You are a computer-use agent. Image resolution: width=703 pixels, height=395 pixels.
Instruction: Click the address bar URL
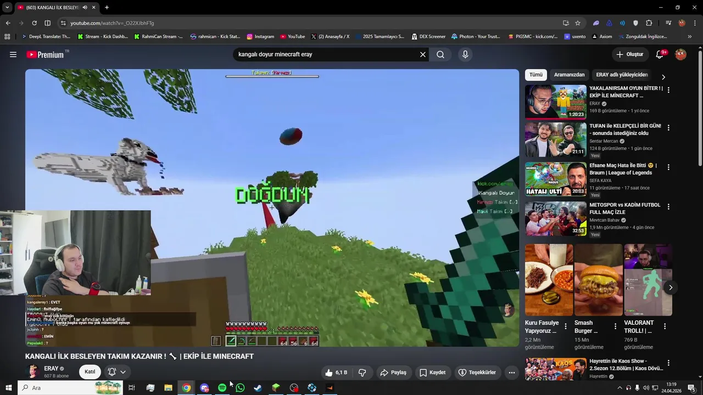pos(112,23)
